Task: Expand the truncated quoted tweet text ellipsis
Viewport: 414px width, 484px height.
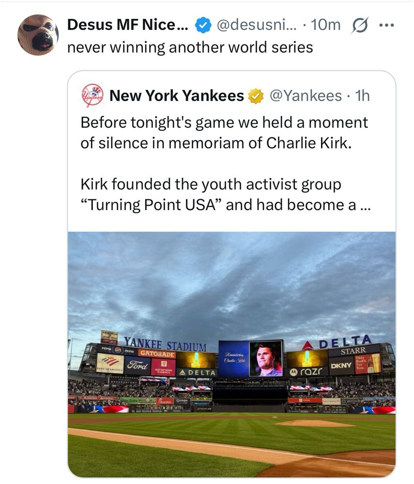Action: pyautogui.click(x=365, y=205)
